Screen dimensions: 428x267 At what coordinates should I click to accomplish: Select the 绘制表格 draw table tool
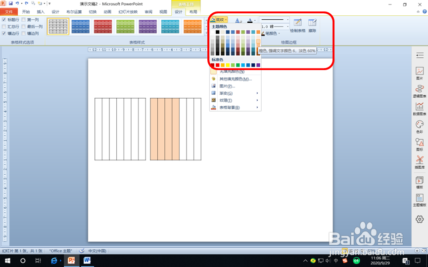pos(297,26)
